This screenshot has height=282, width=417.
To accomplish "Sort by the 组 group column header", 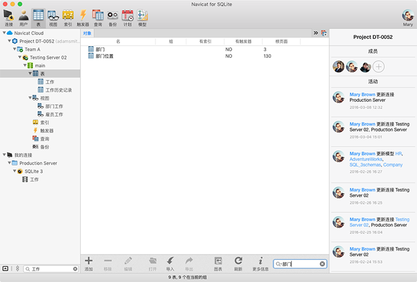I will point(171,41).
